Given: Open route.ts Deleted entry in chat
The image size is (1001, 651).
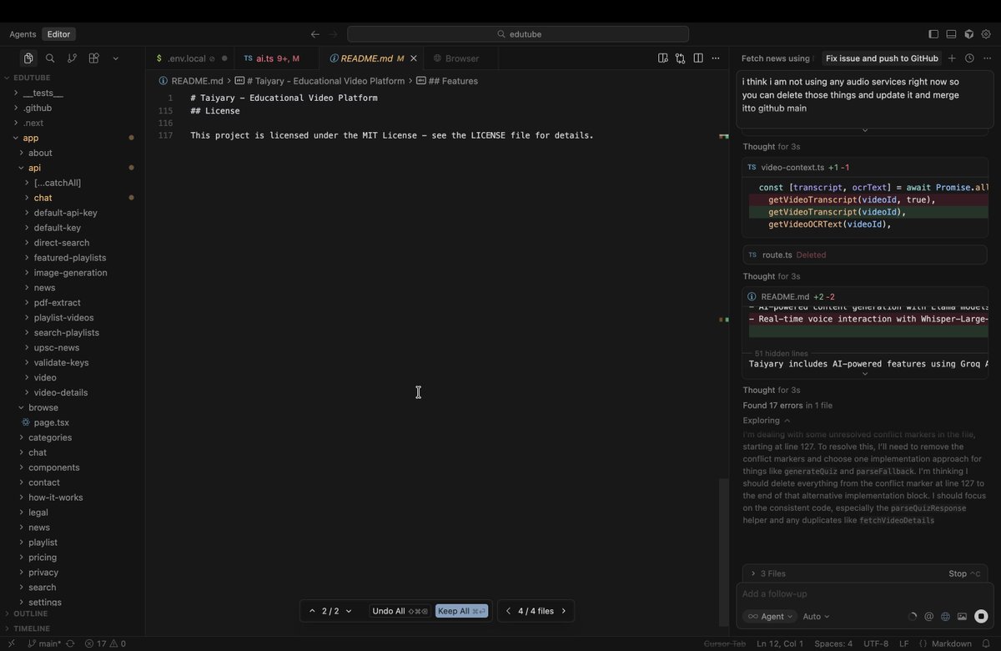Looking at the screenshot, I should pos(865,255).
